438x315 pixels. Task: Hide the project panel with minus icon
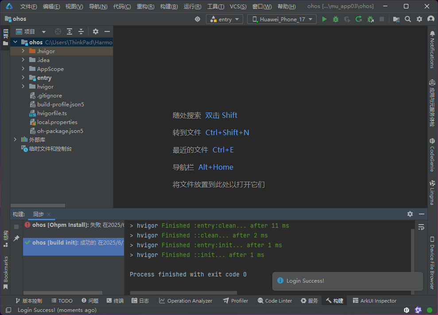(107, 31)
